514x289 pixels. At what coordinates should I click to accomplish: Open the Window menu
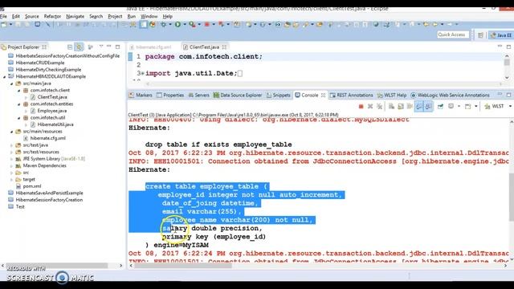tap(149, 16)
